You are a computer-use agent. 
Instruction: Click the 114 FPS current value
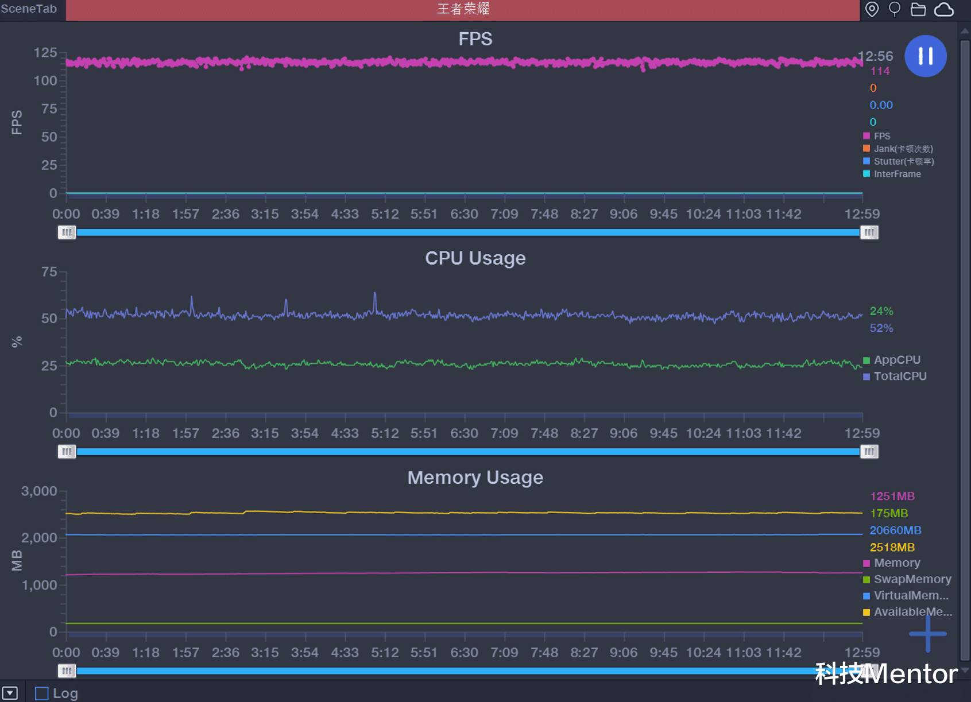880,71
